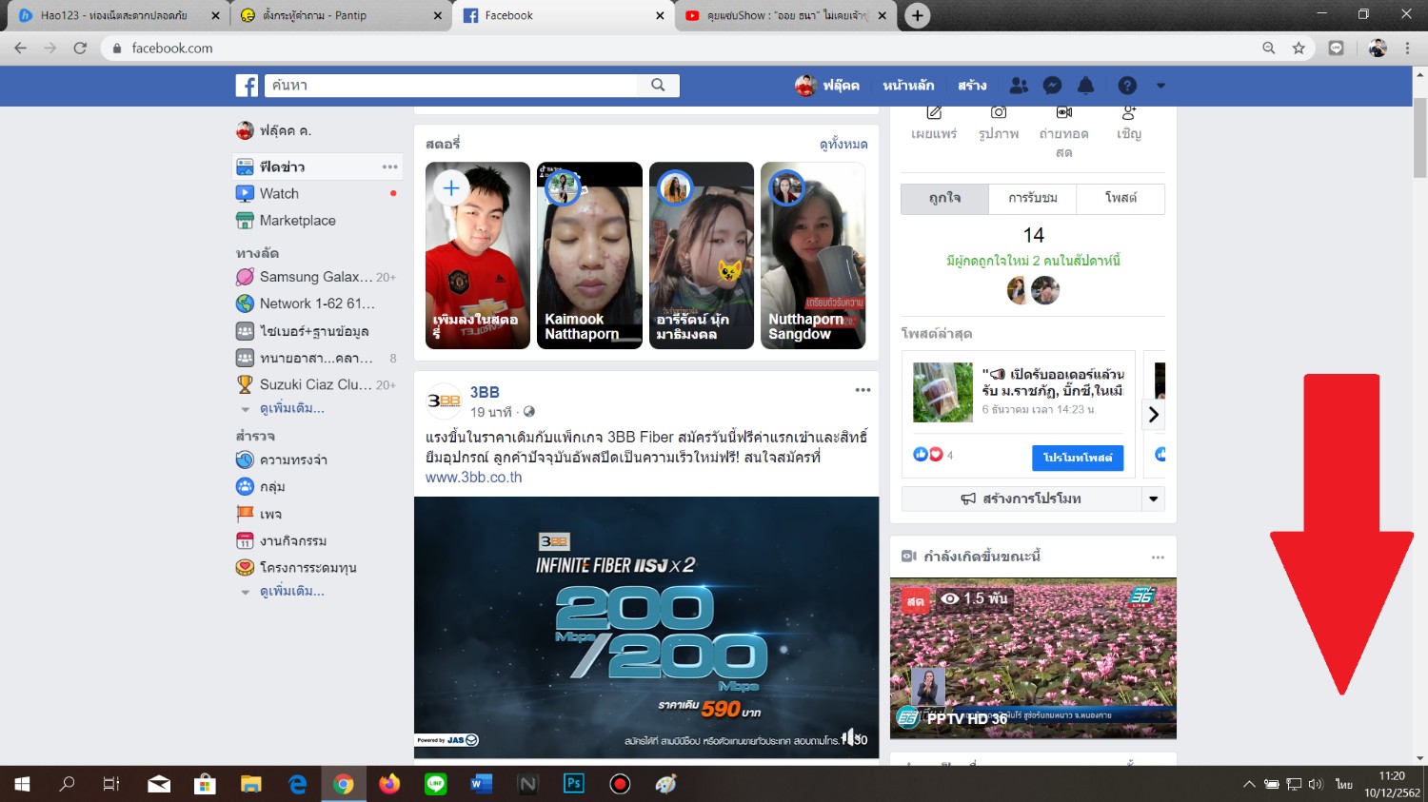Show the next recent post with the arrow
The height and width of the screenshot is (802, 1428).
[x=1153, y=414]
